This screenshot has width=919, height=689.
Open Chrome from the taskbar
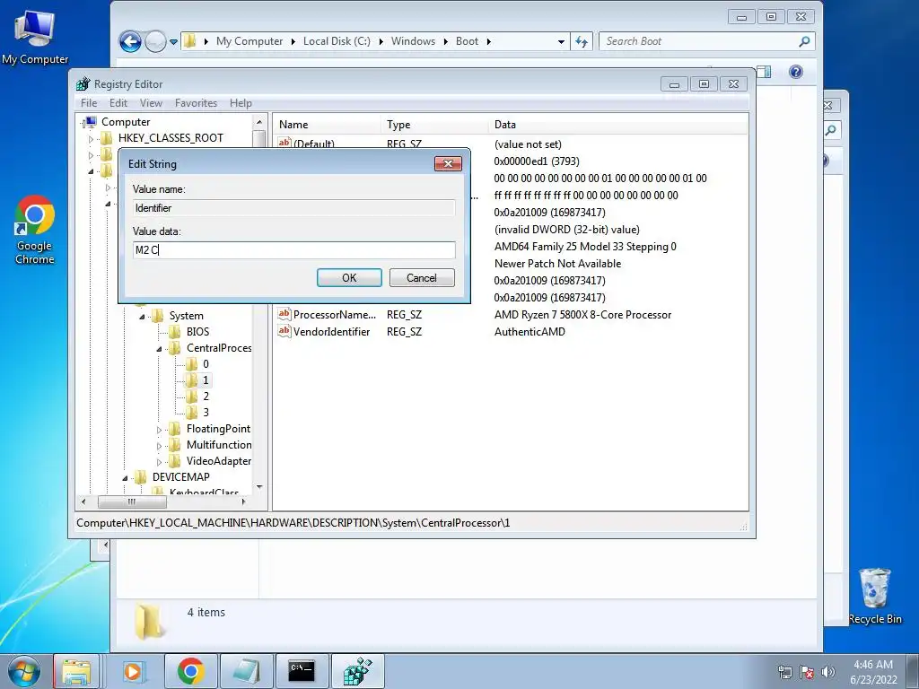tap(190, 671)
